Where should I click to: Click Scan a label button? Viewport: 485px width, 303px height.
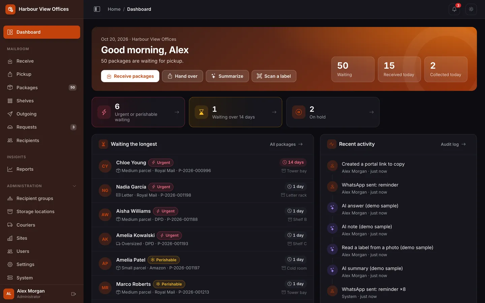click(274, 76)
